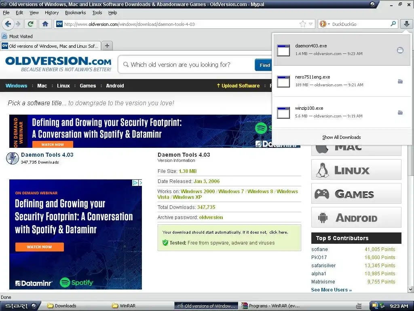Image resolution: width=414 pixels, height=311 pixels.
Task: Open the Help menu
Action: [112, 13]
